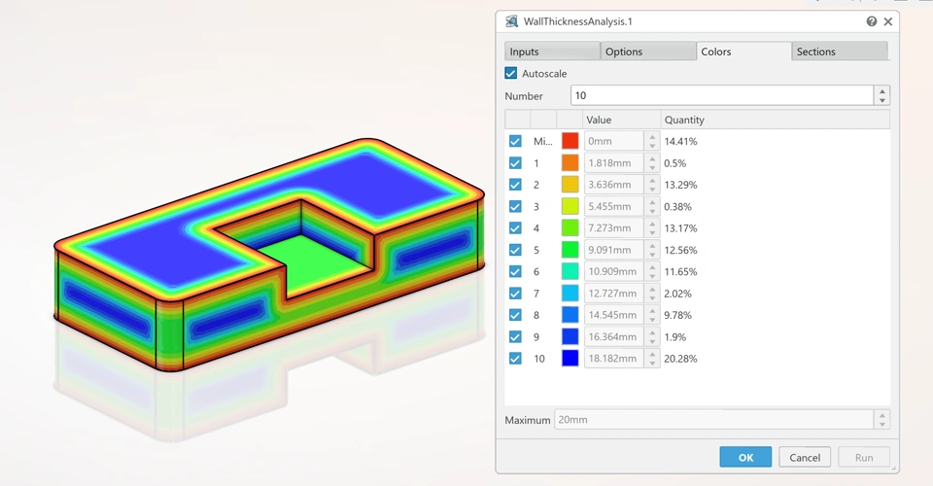Click the red swatch for 0mm
The width and height of the screenshot is (933, 486).
(x=570, y=141)
